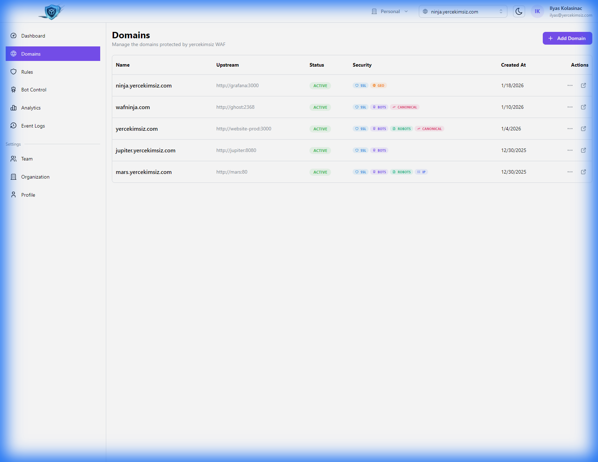Click the Bot Control robot icon
Screen dimensions: 598x462
tap(13, 90)
